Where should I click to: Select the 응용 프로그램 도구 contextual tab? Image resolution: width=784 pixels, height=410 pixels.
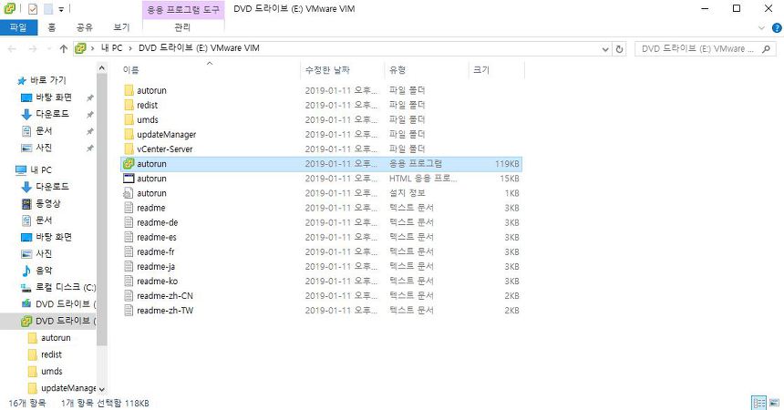coord(183,9)
